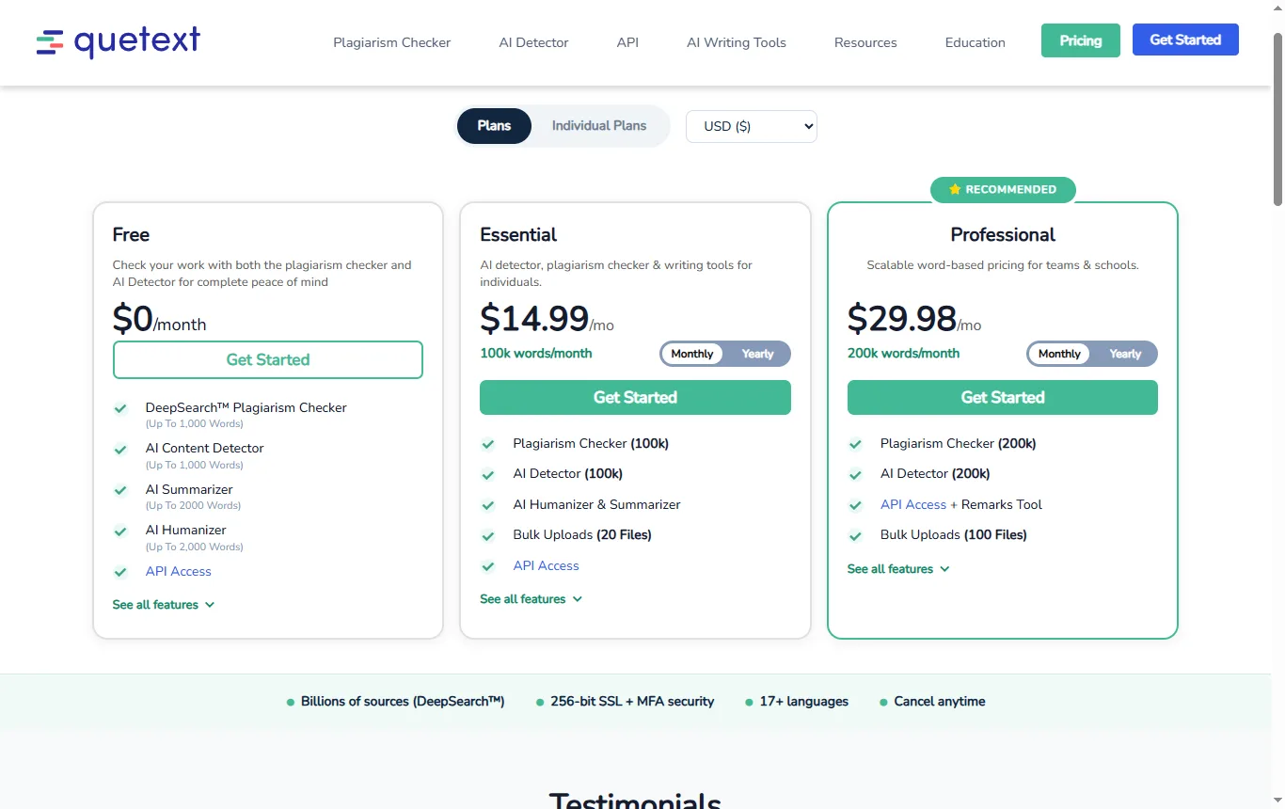Open the API Access link in the Professional plan
This screenshot has width=1285, height=809.
click(913, 505)
